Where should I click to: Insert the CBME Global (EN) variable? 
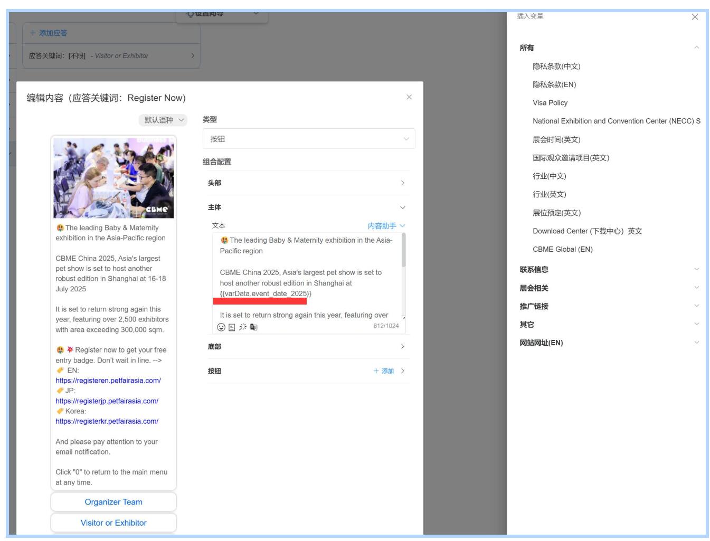click(x=563, y=250)
